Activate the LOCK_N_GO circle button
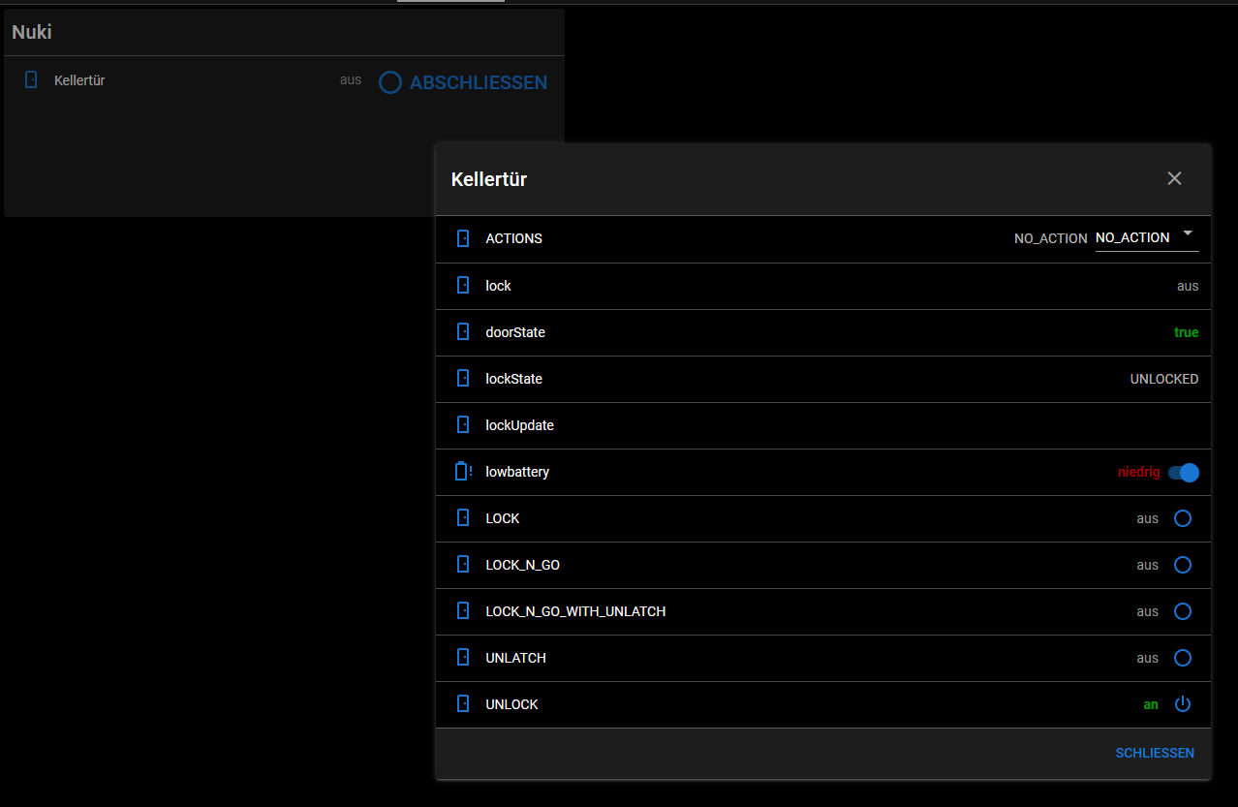1238x807 pixels. click(1183, 565)
